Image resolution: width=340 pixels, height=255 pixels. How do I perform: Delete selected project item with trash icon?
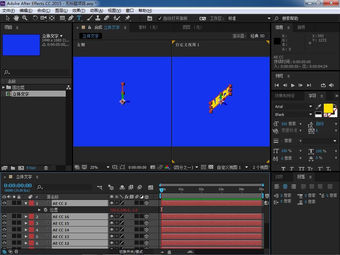46,168
